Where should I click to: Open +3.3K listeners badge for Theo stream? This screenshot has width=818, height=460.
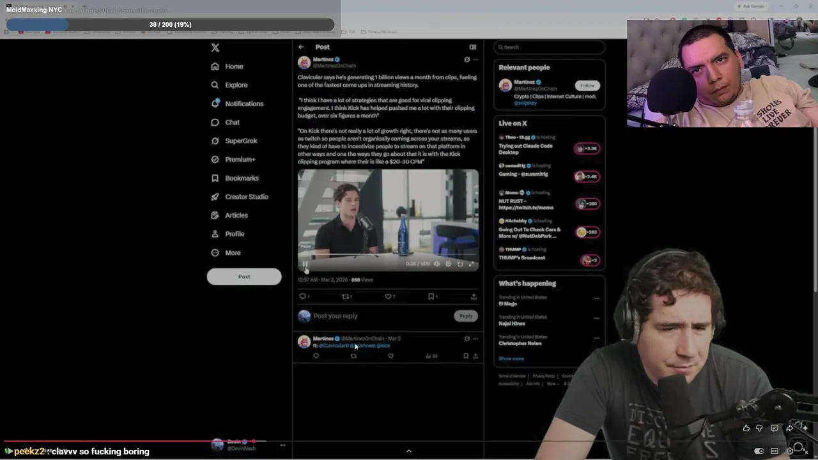587,148
